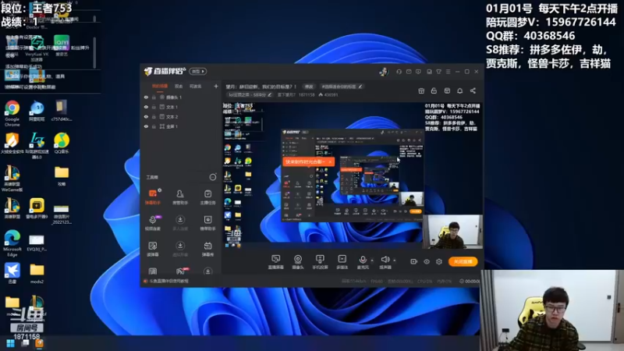Expand the toolbox with circle more button
The image size is (624, 351).
pos(213,177)
